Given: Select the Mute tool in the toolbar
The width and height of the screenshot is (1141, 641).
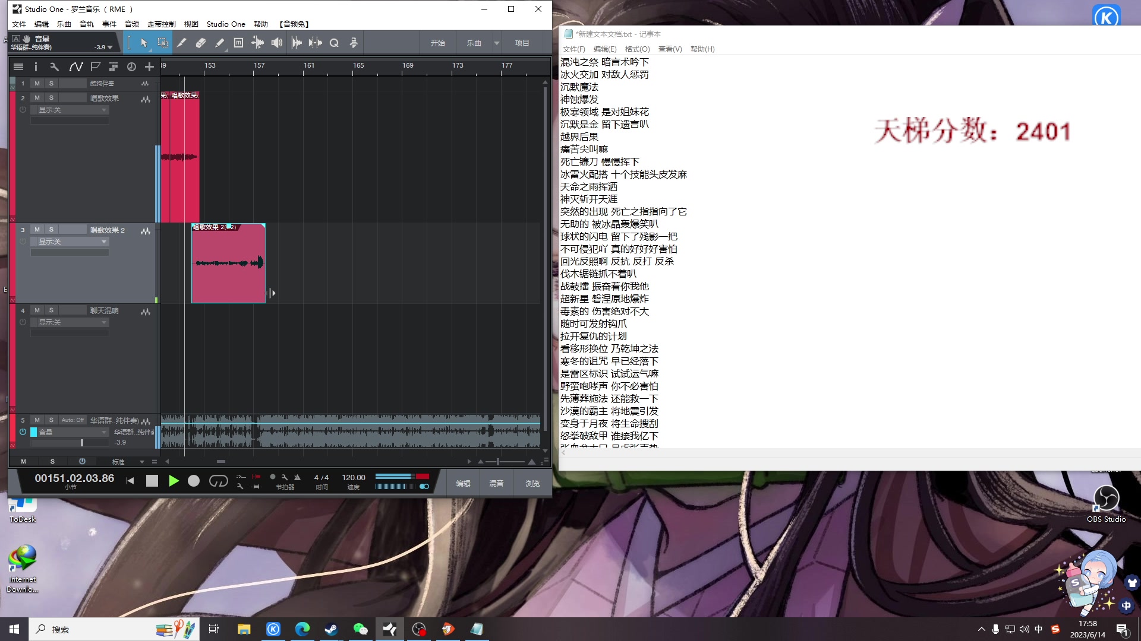Looking at the screenshot, I should [x=238, y=43].
